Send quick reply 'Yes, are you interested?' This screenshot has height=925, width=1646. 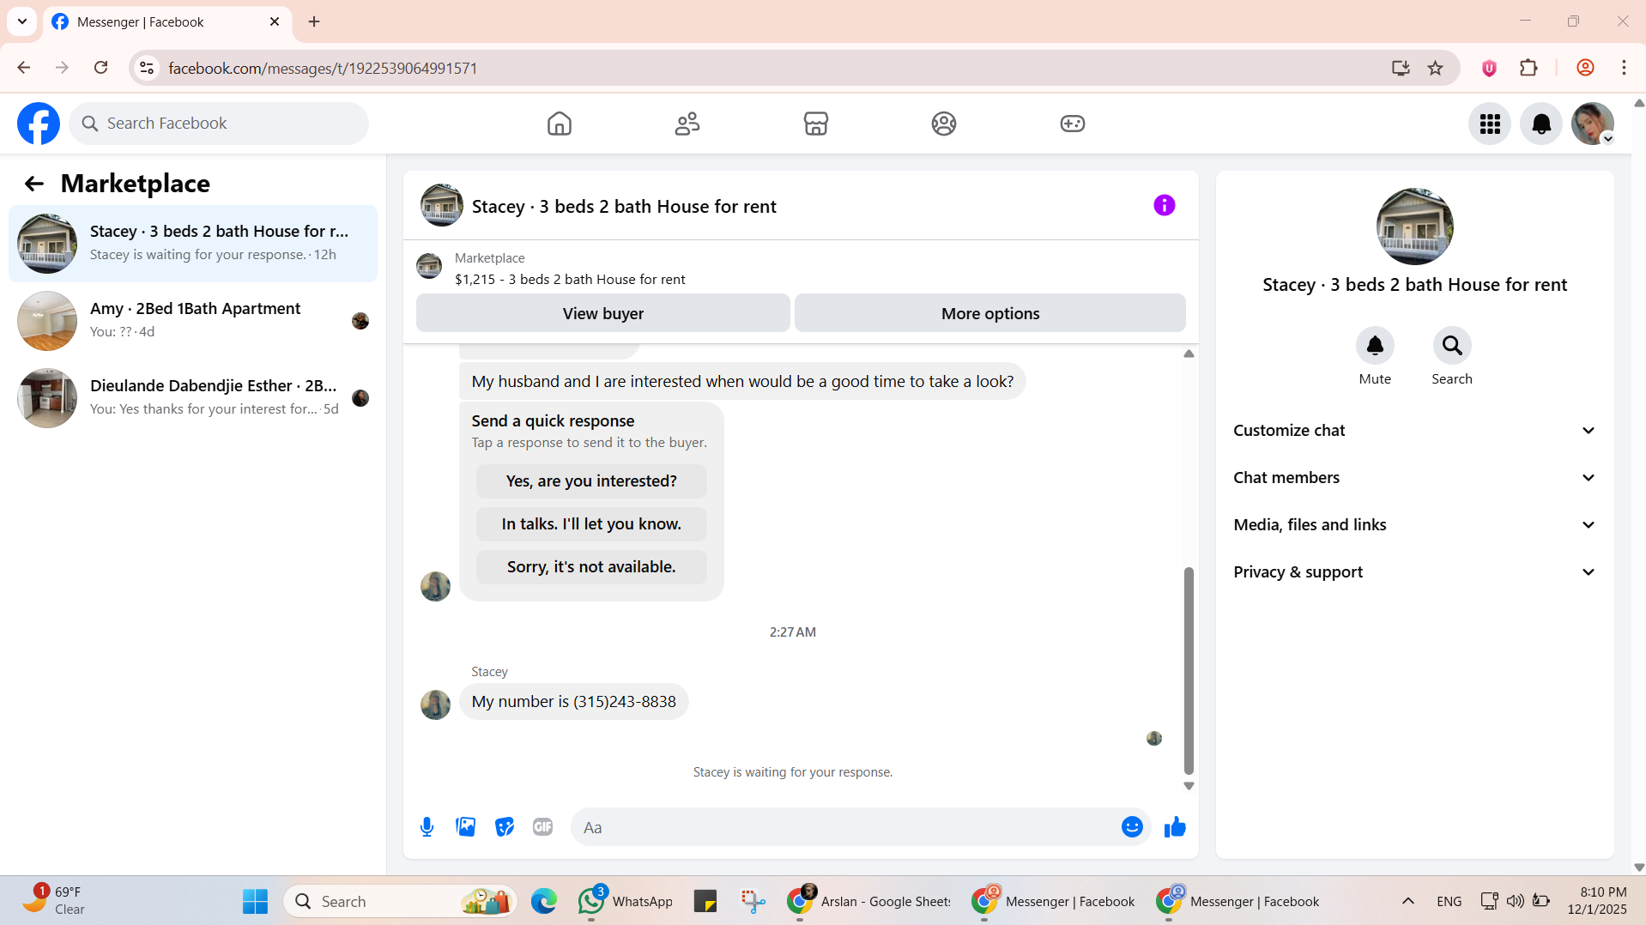point(591,481)
